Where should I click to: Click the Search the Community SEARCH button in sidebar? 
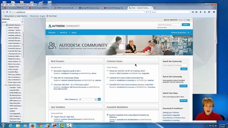tap(184, 69)
